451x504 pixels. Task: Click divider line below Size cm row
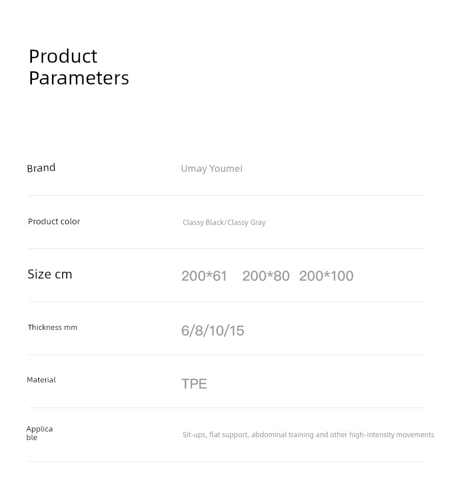click(x=226, y=301)
